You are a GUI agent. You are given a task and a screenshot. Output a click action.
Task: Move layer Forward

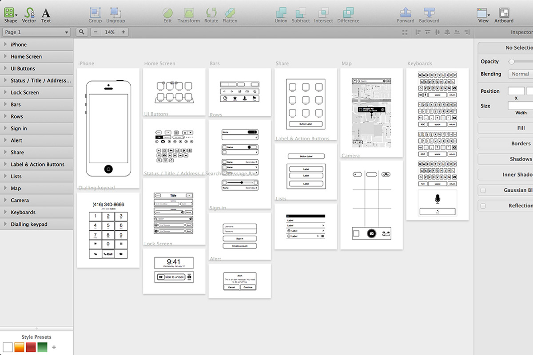(406, 15)
